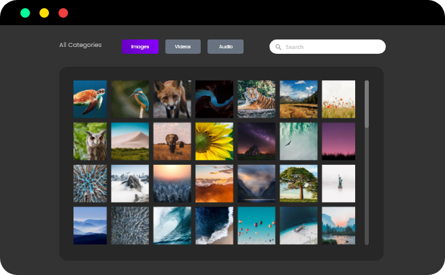Select the owl thumbnail
The height and width of the screenshot is (275, 445).
coord(90,141)
